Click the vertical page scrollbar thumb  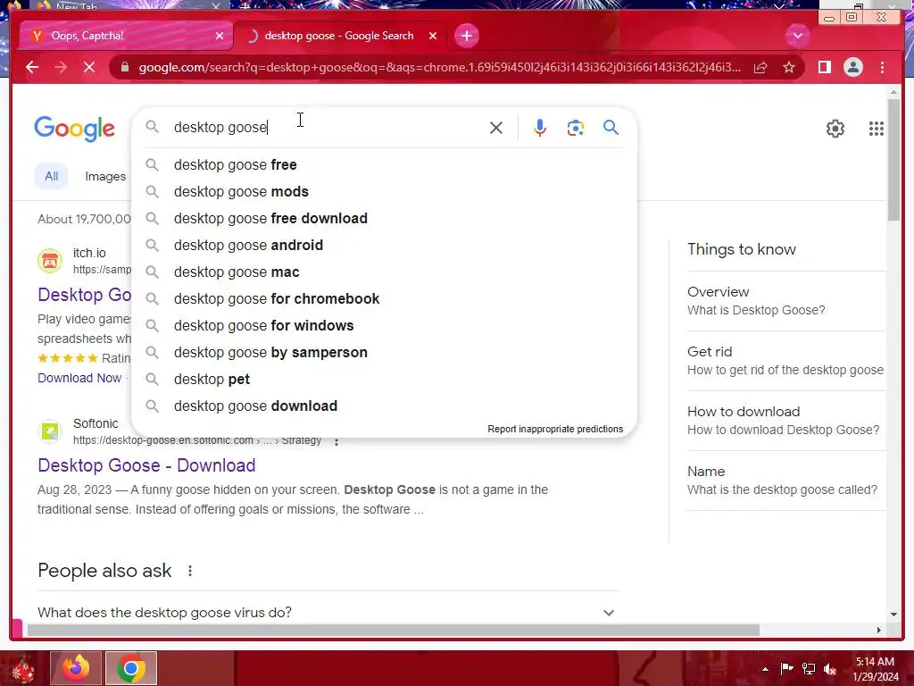893,160
